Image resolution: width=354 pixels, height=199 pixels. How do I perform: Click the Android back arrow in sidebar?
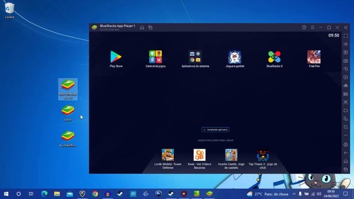tap(346, 153)
